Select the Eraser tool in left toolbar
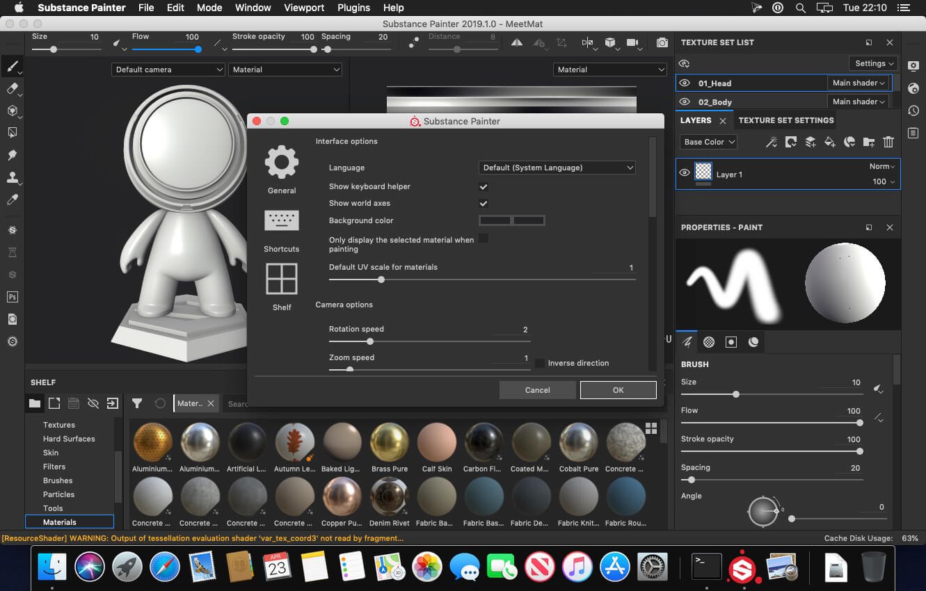The image size is (926, 591). [12, 88]
